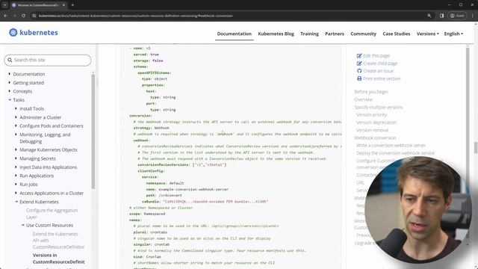Image resolution: width=478 pixels, height=269 pixels.
Task: Collapse the Tasks section
Action: pos(10,99)
